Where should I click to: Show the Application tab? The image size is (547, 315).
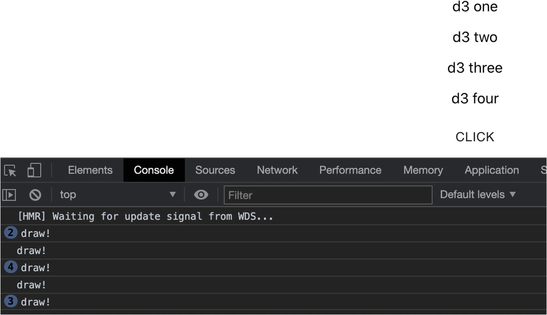coord(492,170)
